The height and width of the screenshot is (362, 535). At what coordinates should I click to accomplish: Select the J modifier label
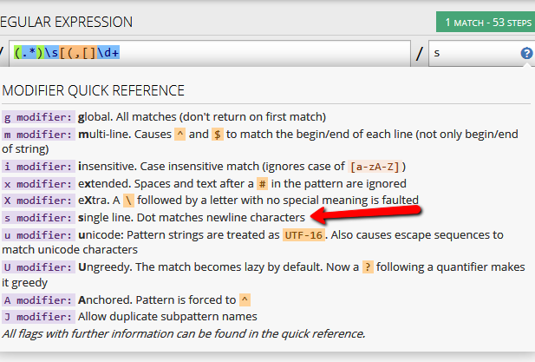[38, 317]
